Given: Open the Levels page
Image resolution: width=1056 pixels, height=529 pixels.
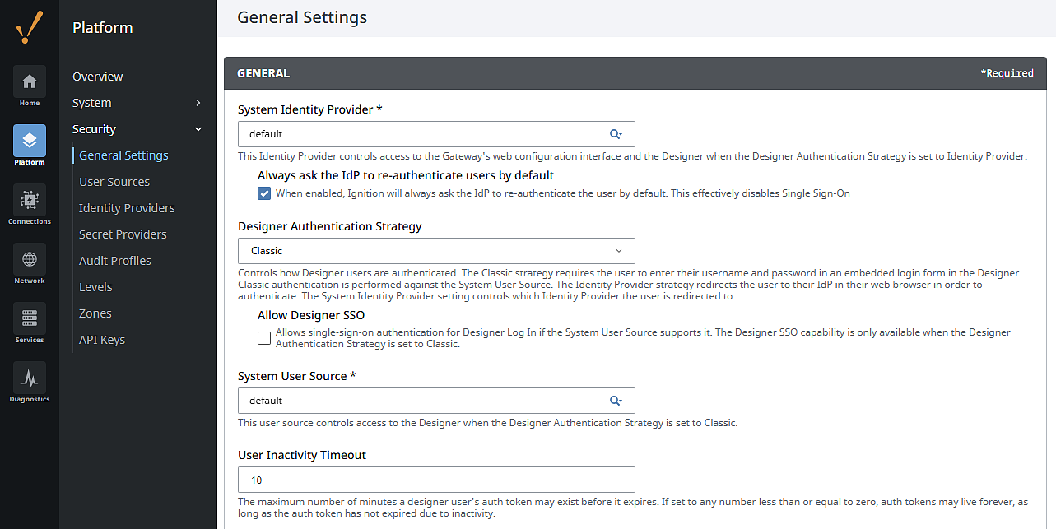Looking at the screenshot, I should 95,287.
